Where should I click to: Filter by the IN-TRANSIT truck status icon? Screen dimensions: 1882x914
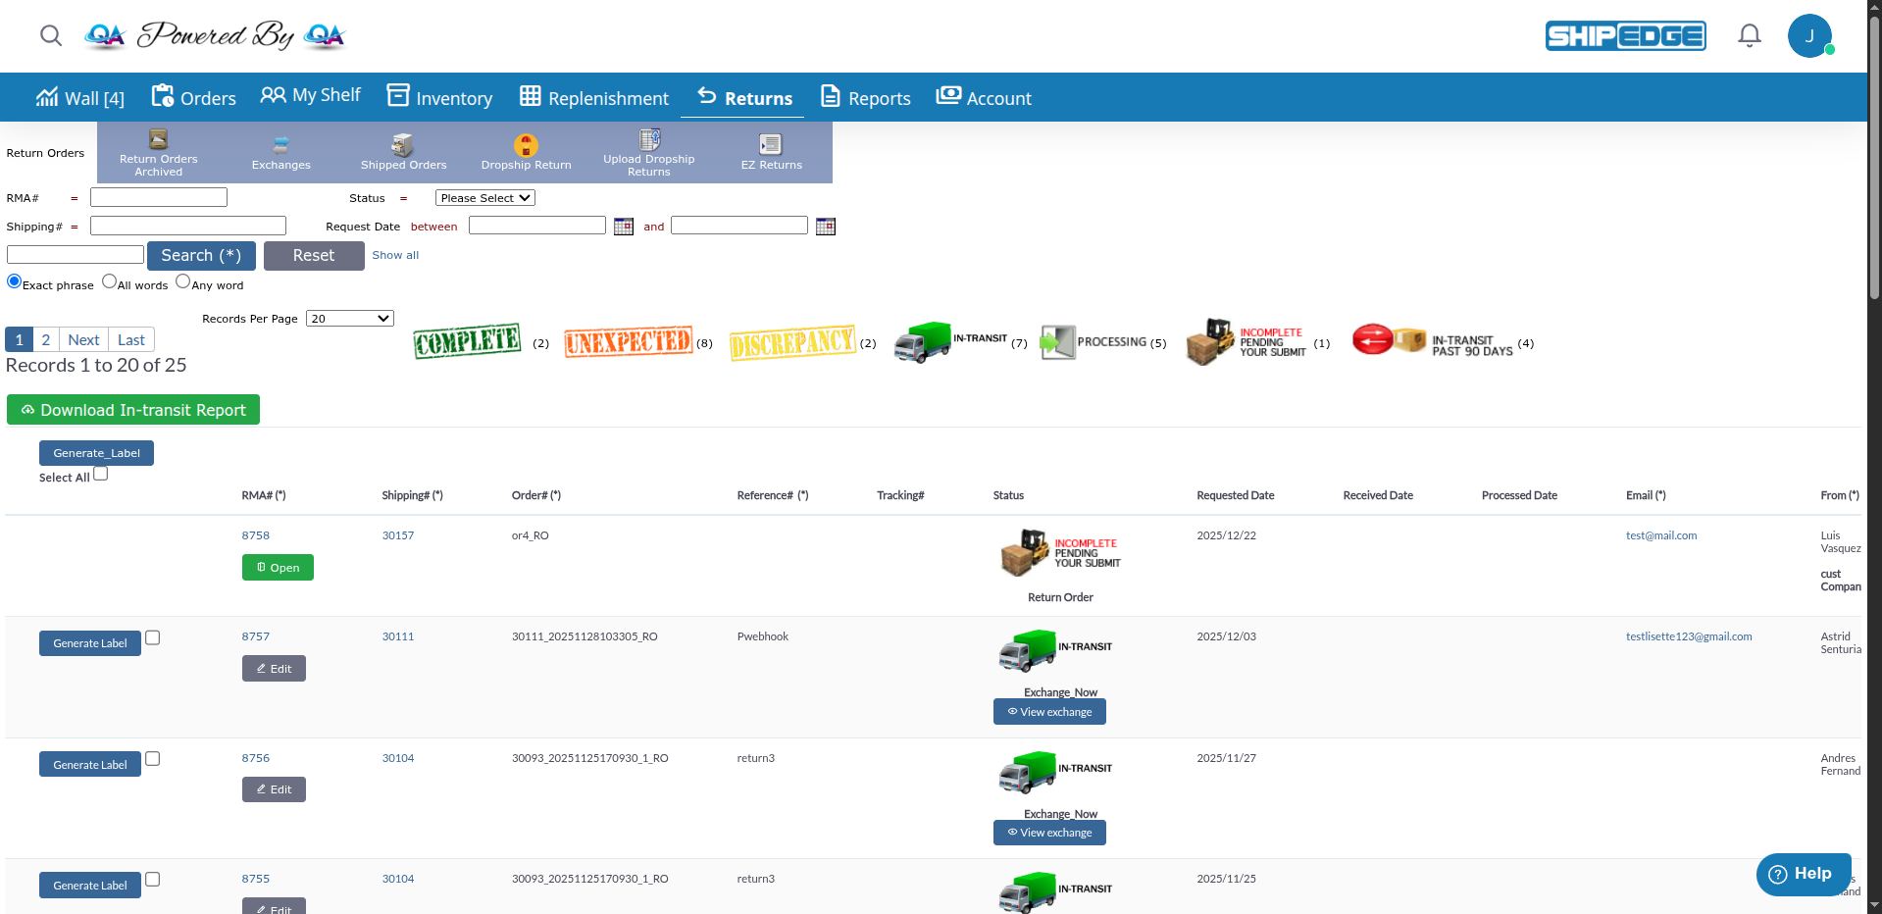[921, 342]
